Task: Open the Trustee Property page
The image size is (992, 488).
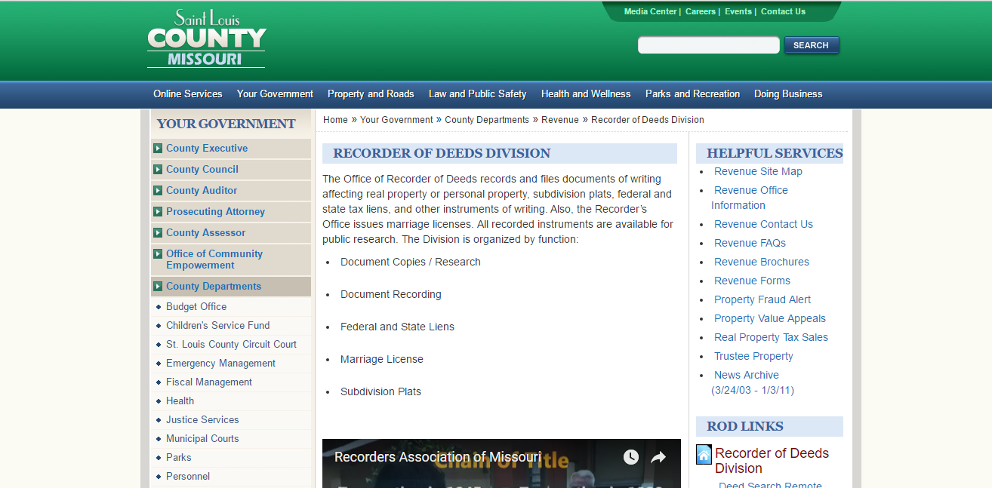Action: click(x=753, y=356)
